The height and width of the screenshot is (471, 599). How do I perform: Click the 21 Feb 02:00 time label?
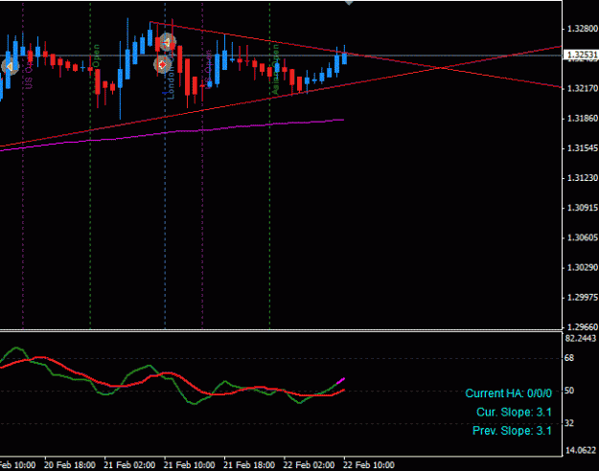(129, 465)
